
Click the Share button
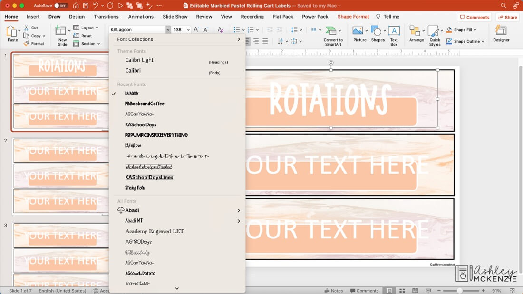point(507,17)
